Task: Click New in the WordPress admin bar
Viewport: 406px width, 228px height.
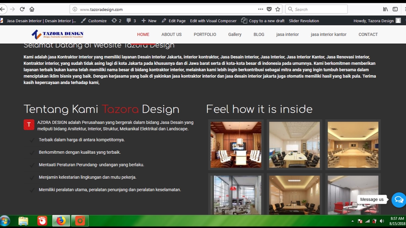Action: (149, 21)
